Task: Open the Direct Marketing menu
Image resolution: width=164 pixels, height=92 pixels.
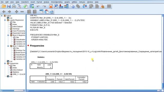Action: [x=57, y=2]
